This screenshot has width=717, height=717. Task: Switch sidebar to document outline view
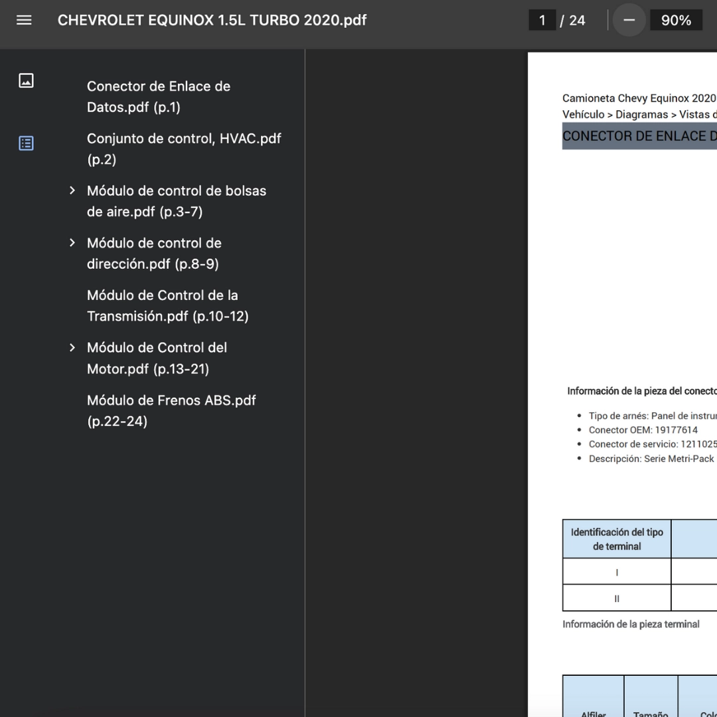(26, 143)
